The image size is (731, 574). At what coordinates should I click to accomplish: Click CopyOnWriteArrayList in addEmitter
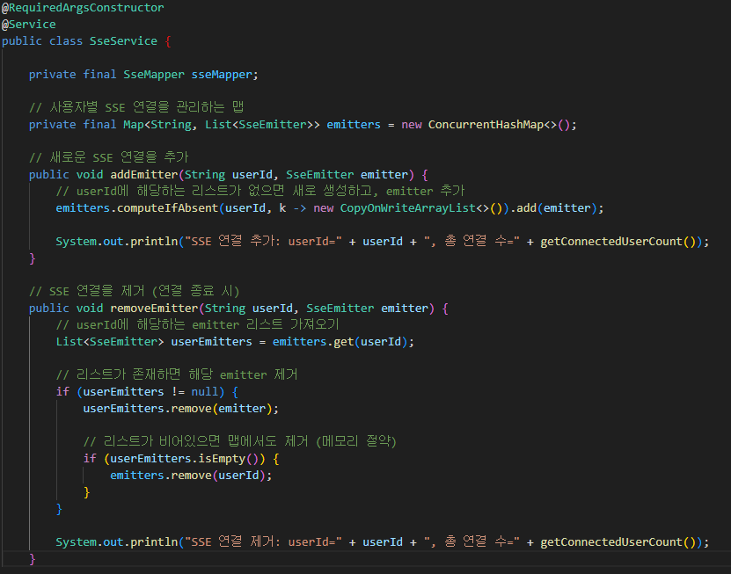407,208
